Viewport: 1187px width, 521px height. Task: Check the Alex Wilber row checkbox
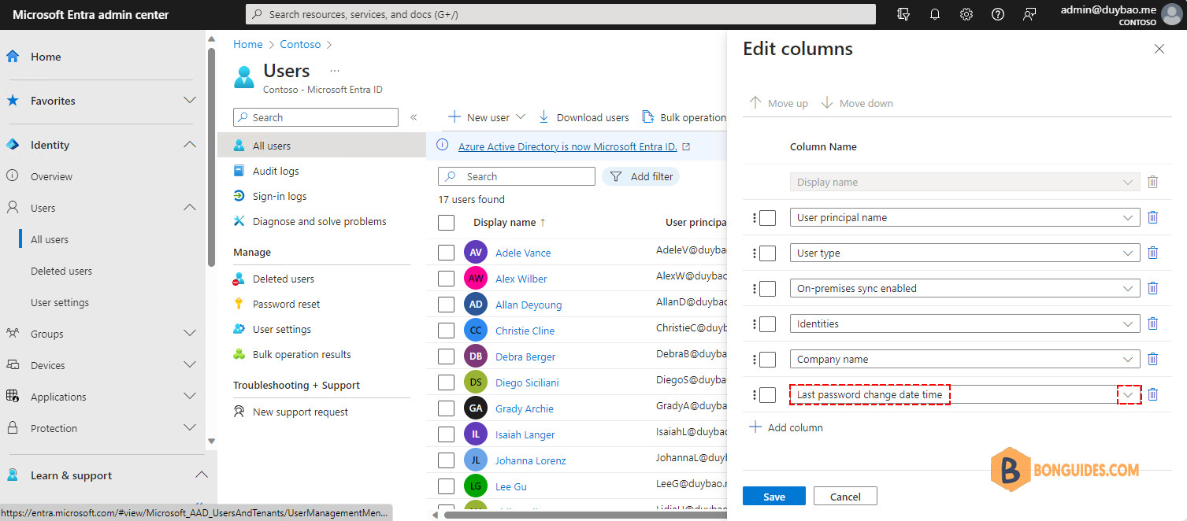[x=446, y=279]
